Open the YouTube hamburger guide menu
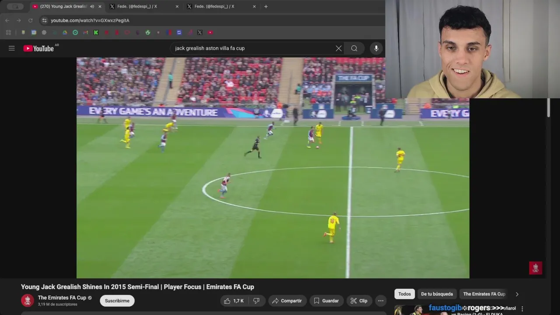 pos(12,48)
